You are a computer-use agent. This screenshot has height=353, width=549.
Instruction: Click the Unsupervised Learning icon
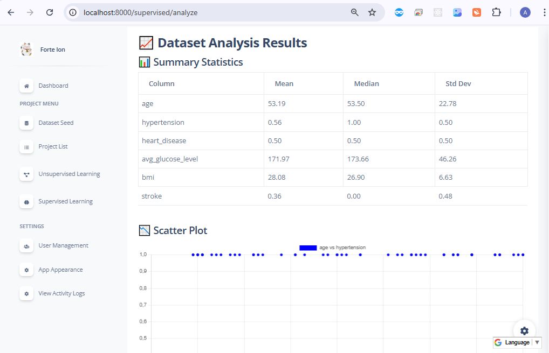[x=26, y=174]
